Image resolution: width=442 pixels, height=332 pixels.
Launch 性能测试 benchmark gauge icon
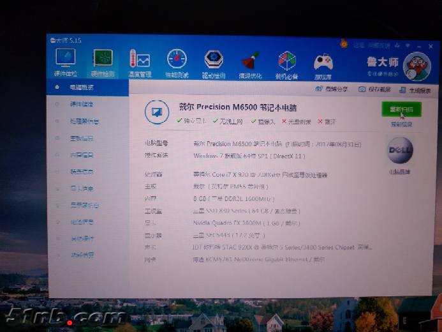coord(177,62)
